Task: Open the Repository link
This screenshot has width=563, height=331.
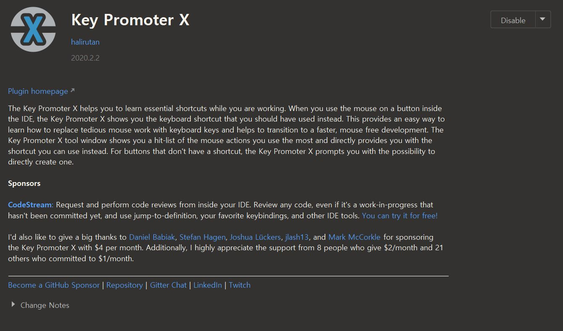Action: pos(124,285)
